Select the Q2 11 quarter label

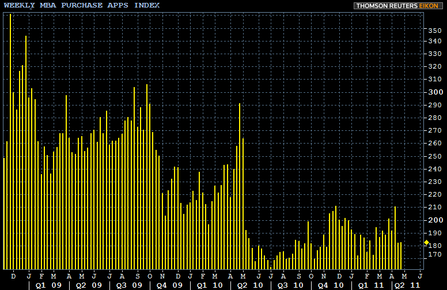pyautogui.click(x=407, y=285)
